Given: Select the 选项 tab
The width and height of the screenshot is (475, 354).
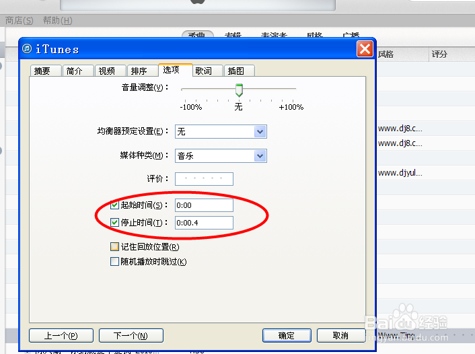Looking at the screenshot, I should [x=175, y=70].
